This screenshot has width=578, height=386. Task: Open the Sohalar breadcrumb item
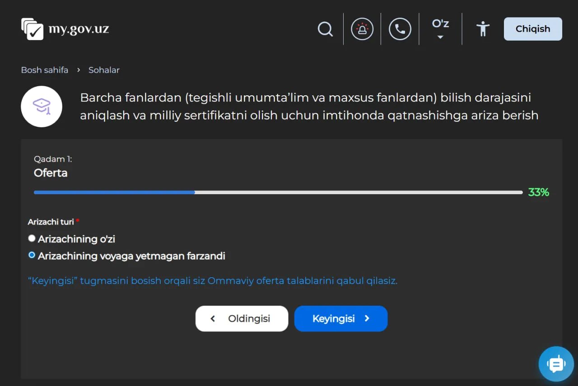pyautogui.click(x=104, y=70)
